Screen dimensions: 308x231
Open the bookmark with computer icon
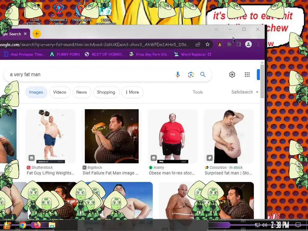coord(149,54)
